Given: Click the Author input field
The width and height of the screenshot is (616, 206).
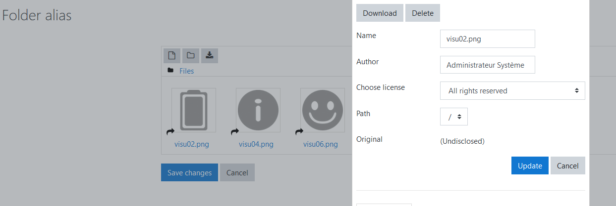Looking at the screenshot, I should tap(488, 65).
